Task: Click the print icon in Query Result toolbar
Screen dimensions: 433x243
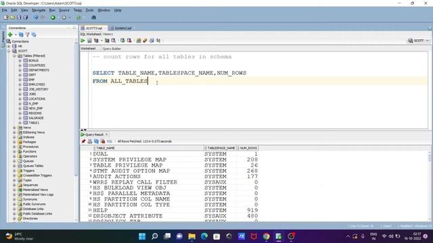Action: pos(90,141)
